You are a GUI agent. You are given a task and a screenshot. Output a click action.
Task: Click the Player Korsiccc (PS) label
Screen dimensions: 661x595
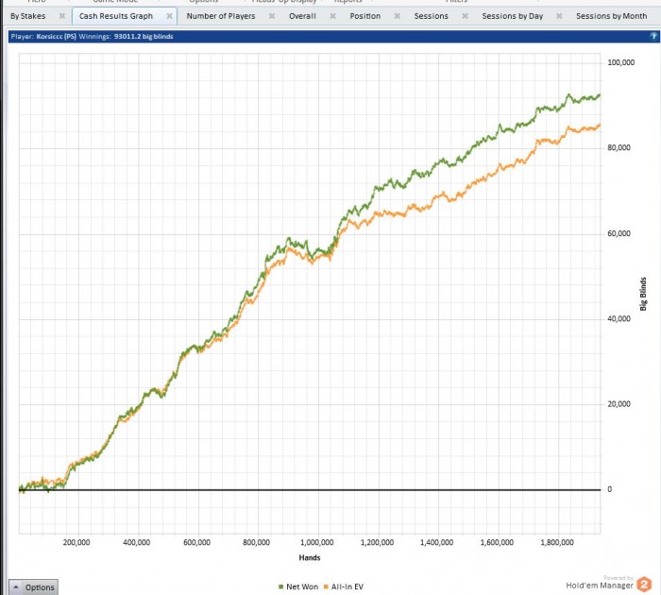coord(43,36)
